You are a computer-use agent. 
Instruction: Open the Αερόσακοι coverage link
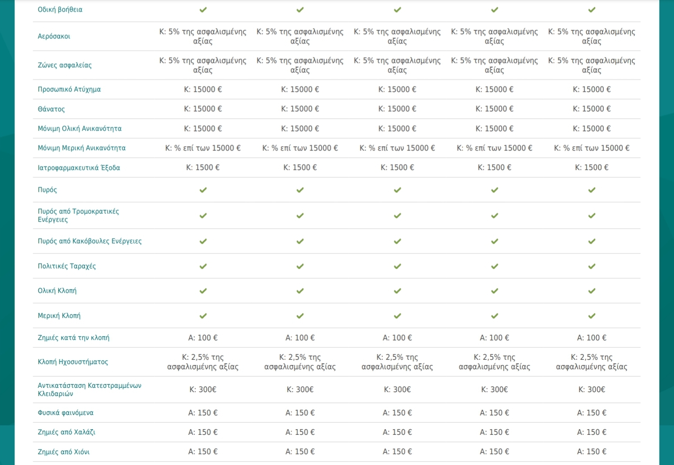coord(54,36)
